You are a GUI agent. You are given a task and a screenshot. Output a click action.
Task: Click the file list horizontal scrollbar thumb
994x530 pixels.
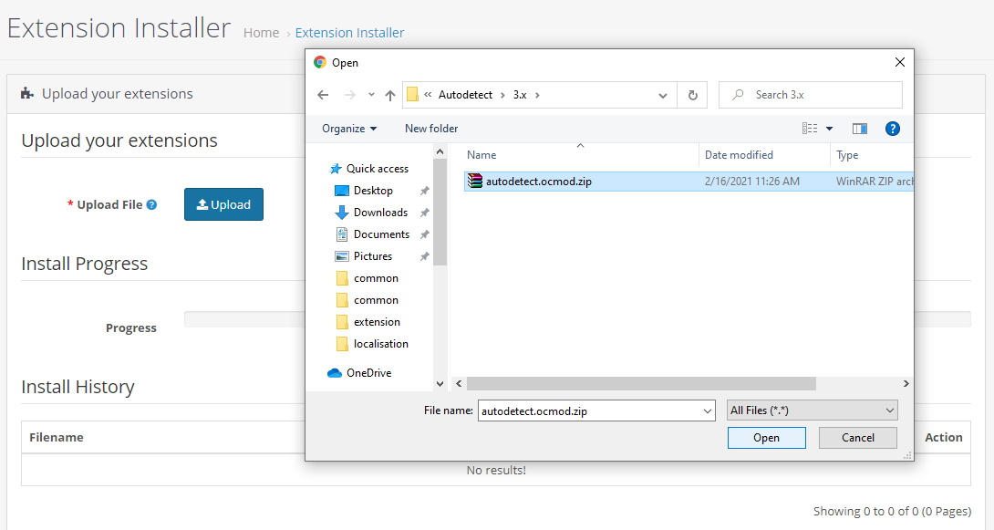click(x=641, y=383)
